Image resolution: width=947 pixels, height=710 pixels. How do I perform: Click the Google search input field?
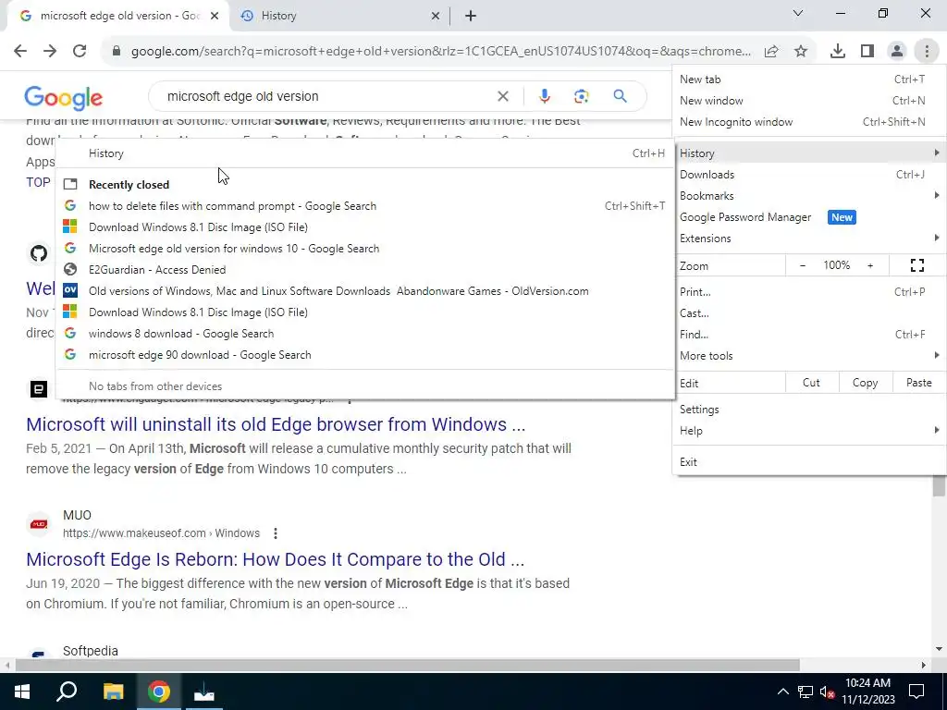coord(326,96)
